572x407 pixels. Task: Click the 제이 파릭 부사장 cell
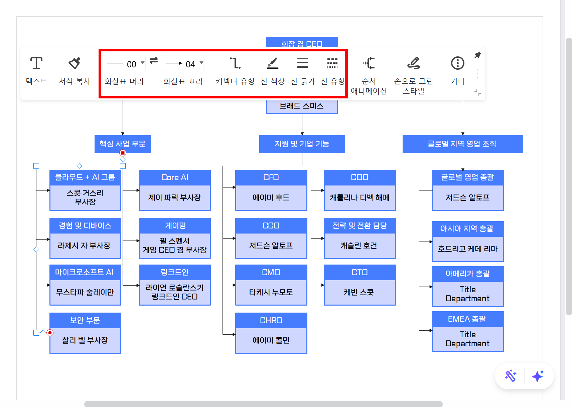tap(175, 197)
